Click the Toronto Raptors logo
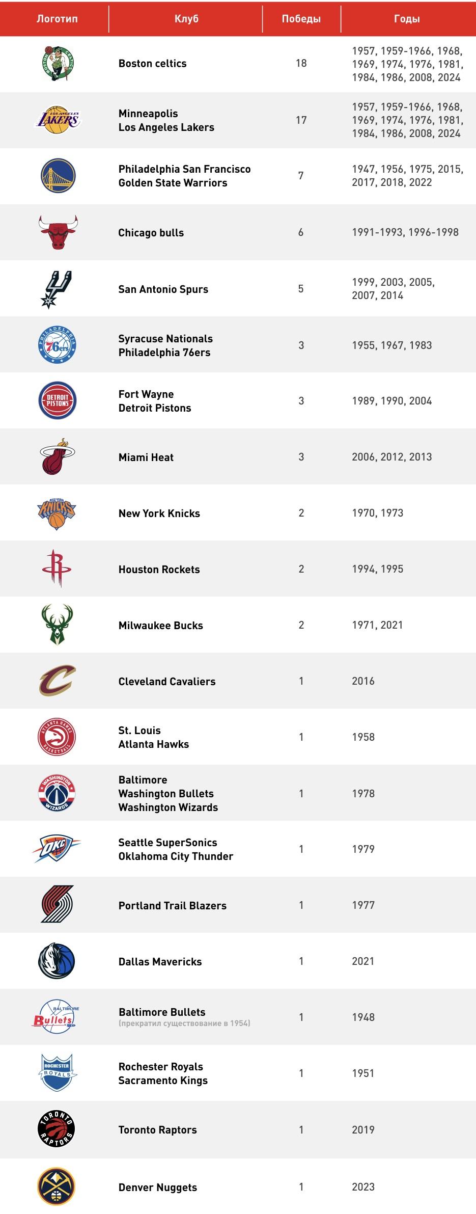Viewport: 476px width, 1214px height. 57,1129
